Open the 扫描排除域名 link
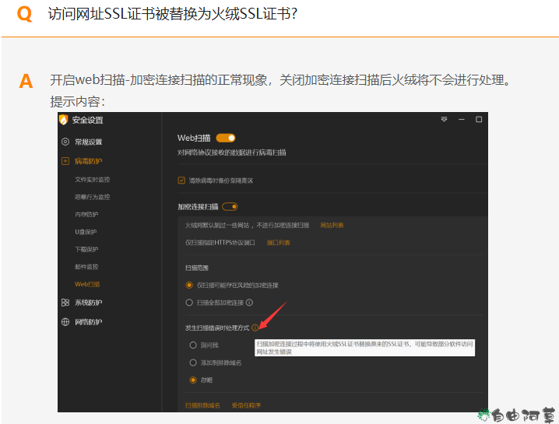This screenshot has height=424, width=559. [x=203, y=405]
